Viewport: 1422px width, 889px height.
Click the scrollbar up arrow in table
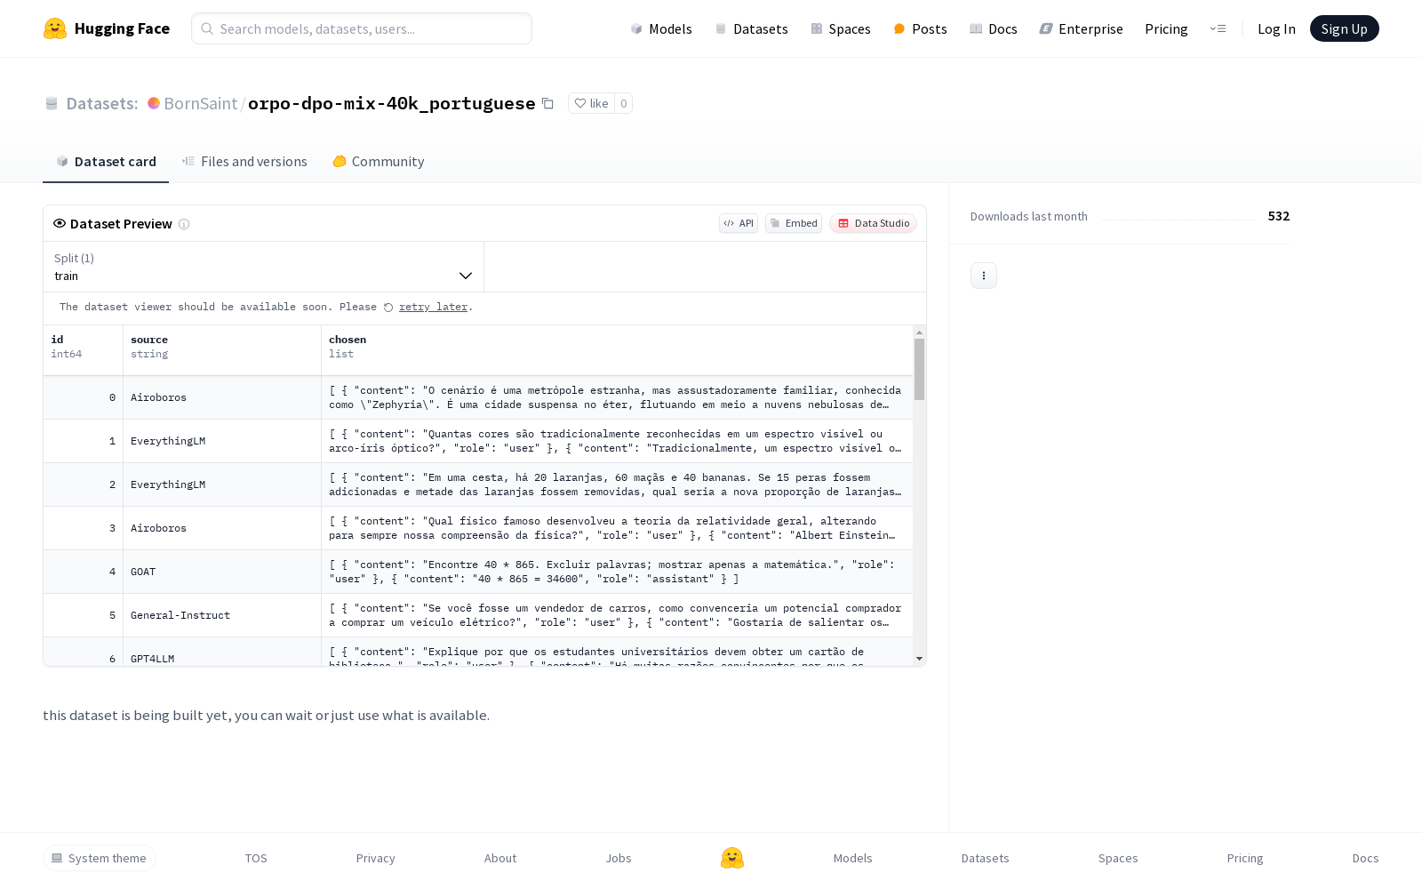coord(919,332)
